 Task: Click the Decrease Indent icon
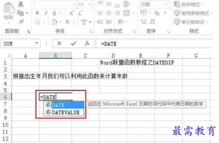tap(100, 22)
